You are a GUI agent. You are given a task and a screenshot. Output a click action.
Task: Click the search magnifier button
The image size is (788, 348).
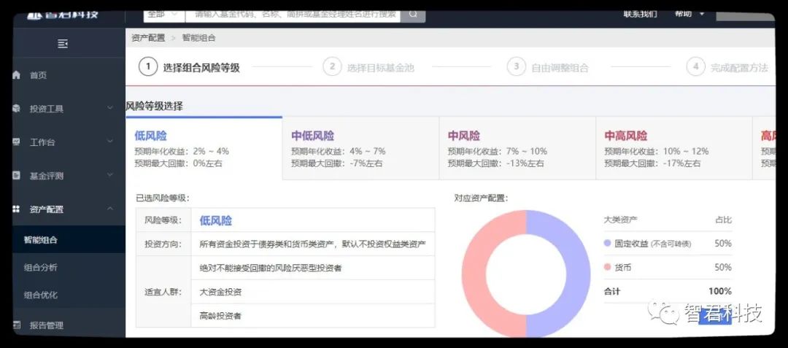pos(413,15)
